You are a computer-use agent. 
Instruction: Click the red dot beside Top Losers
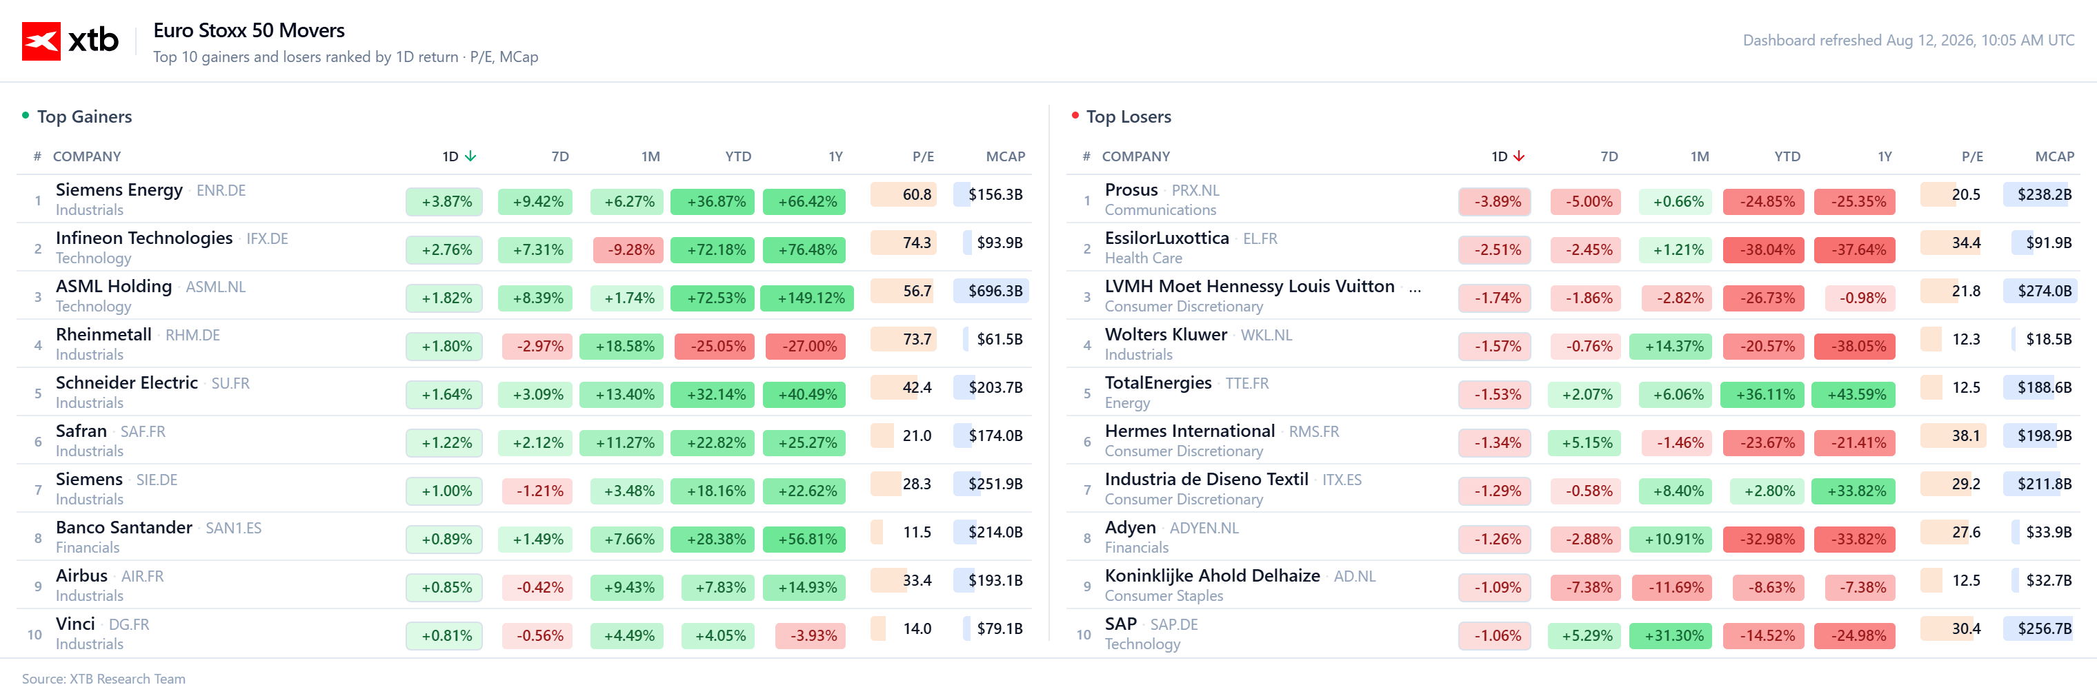[1075, 116]
